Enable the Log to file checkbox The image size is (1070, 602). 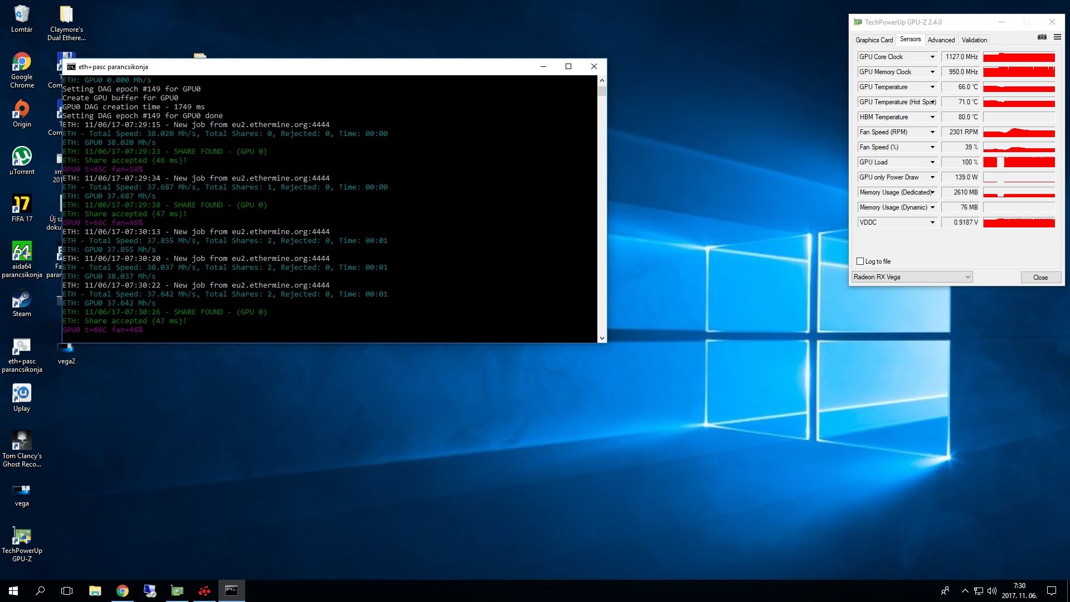[860, 261]
